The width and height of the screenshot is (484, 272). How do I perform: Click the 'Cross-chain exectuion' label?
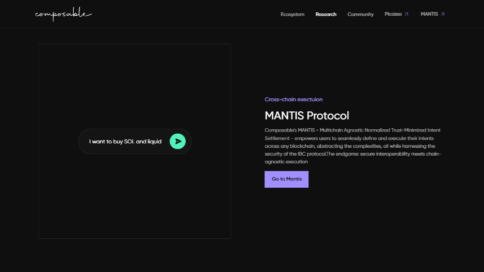coord(294,99)
